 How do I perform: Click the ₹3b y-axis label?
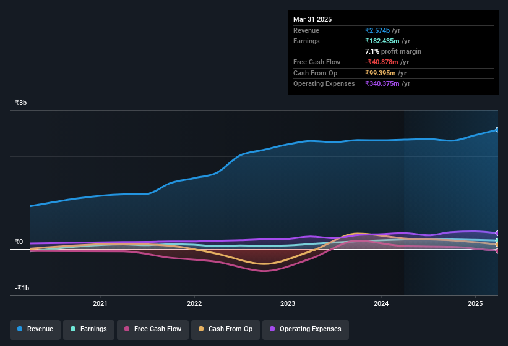click(x=21, y=103)
